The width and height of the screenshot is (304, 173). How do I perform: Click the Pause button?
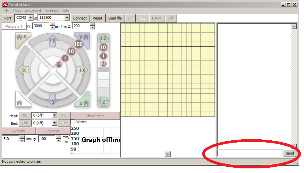click(x=157, y=18)
